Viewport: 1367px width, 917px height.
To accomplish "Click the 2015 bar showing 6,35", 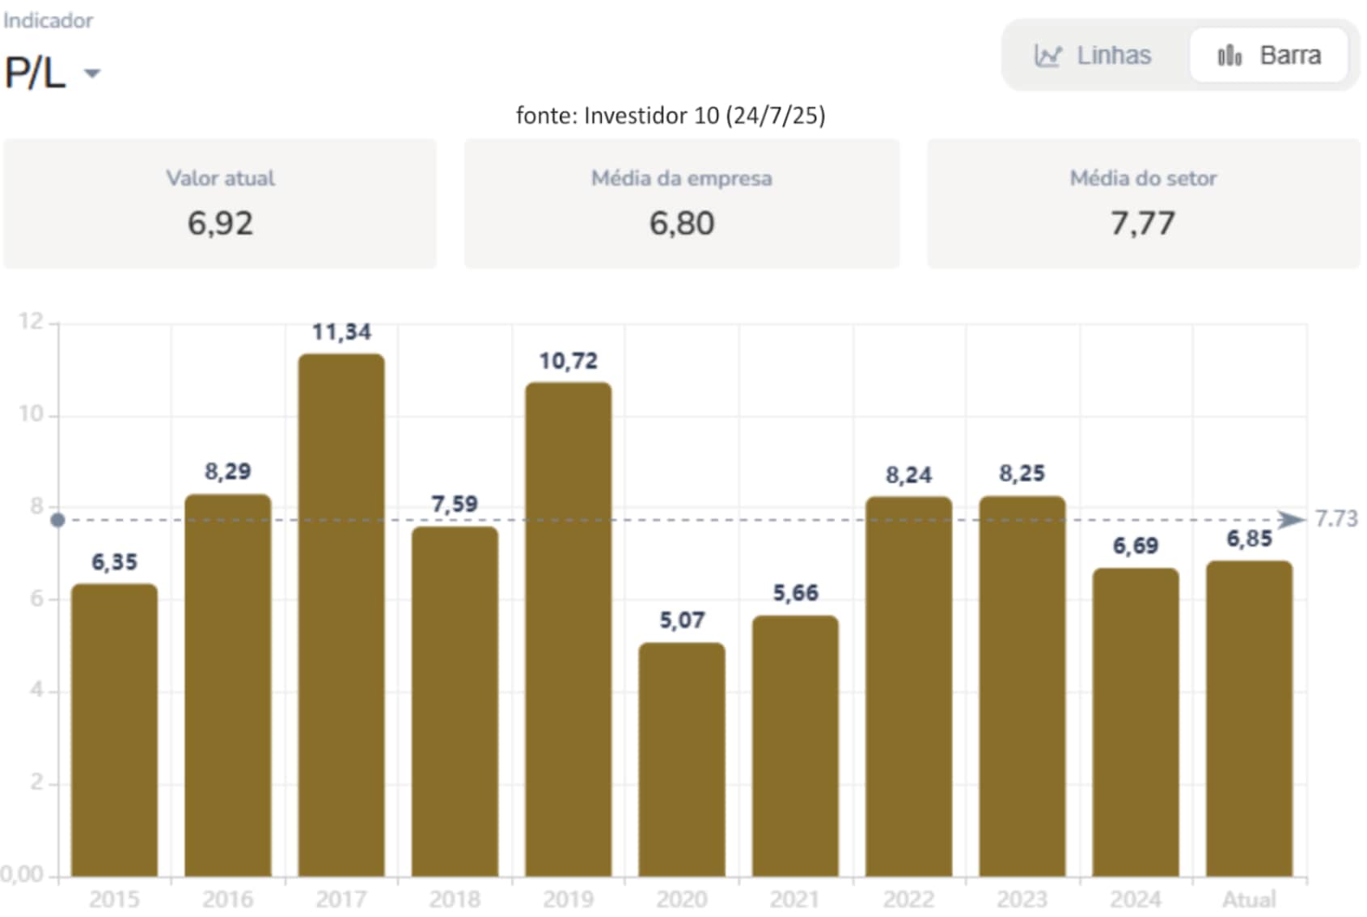I will coord(114,729).
